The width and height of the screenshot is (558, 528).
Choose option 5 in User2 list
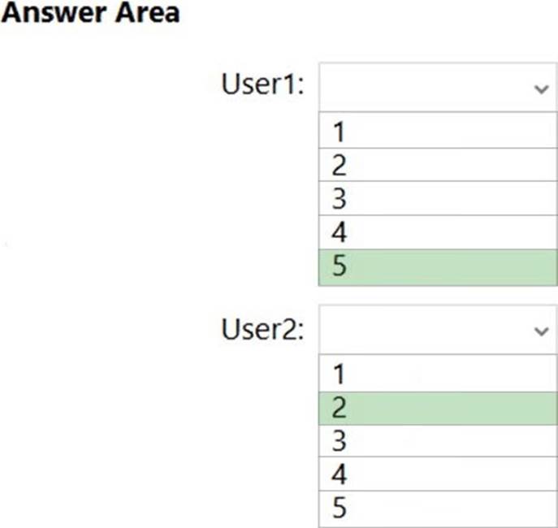point(437,508)
